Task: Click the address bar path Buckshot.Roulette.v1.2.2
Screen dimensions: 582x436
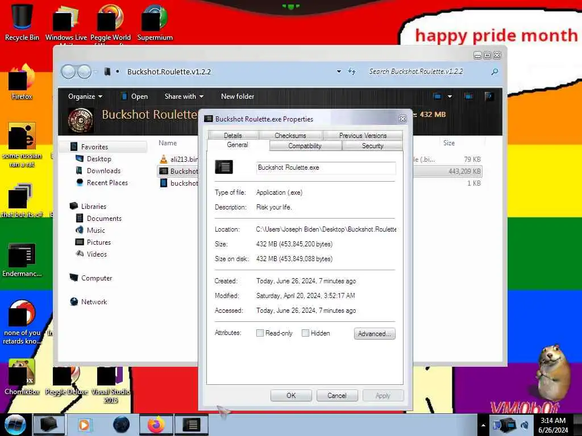Action: (x=169, y=72)
